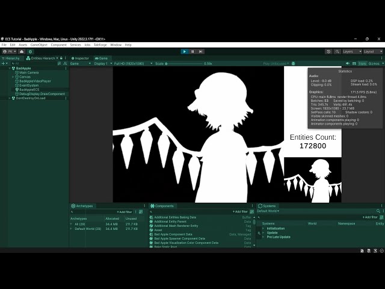Click Add filter in Systems panel

coord(370,217)
